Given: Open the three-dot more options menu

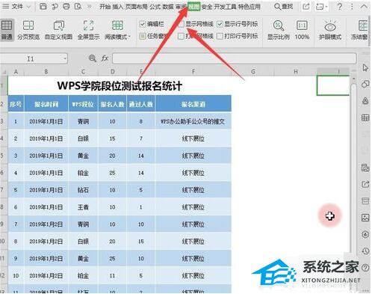Looking at the screenshot, I should click(352, 7).
